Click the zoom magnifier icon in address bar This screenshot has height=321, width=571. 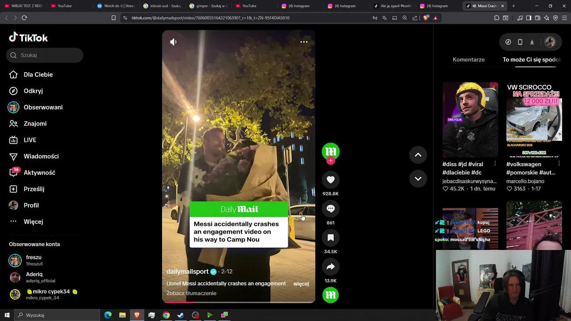tap(405, 18)
